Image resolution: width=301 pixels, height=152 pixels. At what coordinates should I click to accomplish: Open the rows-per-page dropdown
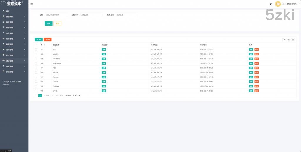pyautogui.click(x=76, y=95)
